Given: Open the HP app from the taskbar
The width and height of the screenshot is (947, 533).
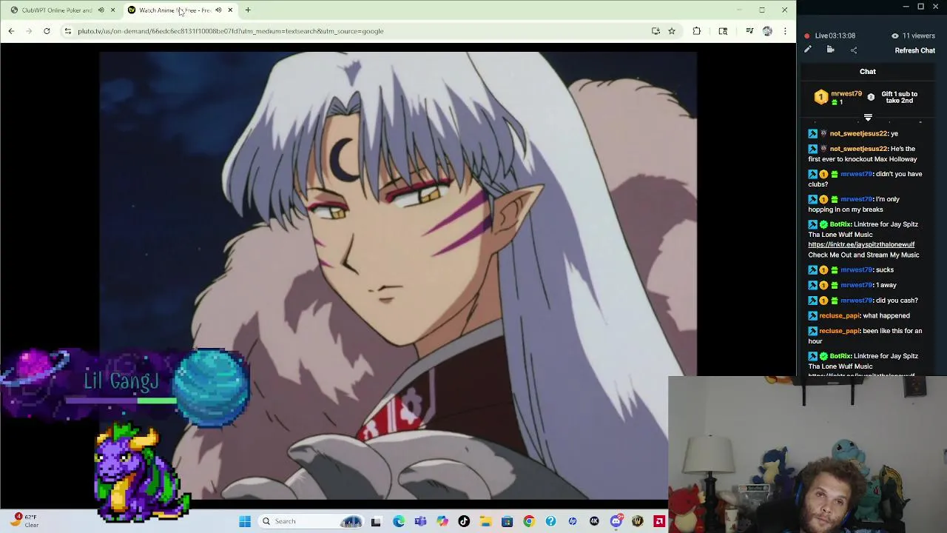Looking at the screenshot, I should [572, 521].
